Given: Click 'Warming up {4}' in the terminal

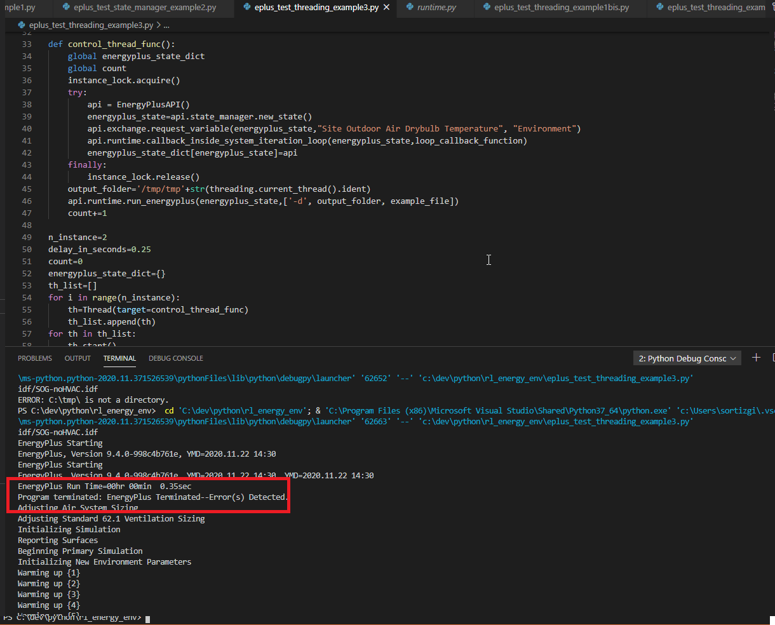Looking at the screenshot, I should [49, 605].
